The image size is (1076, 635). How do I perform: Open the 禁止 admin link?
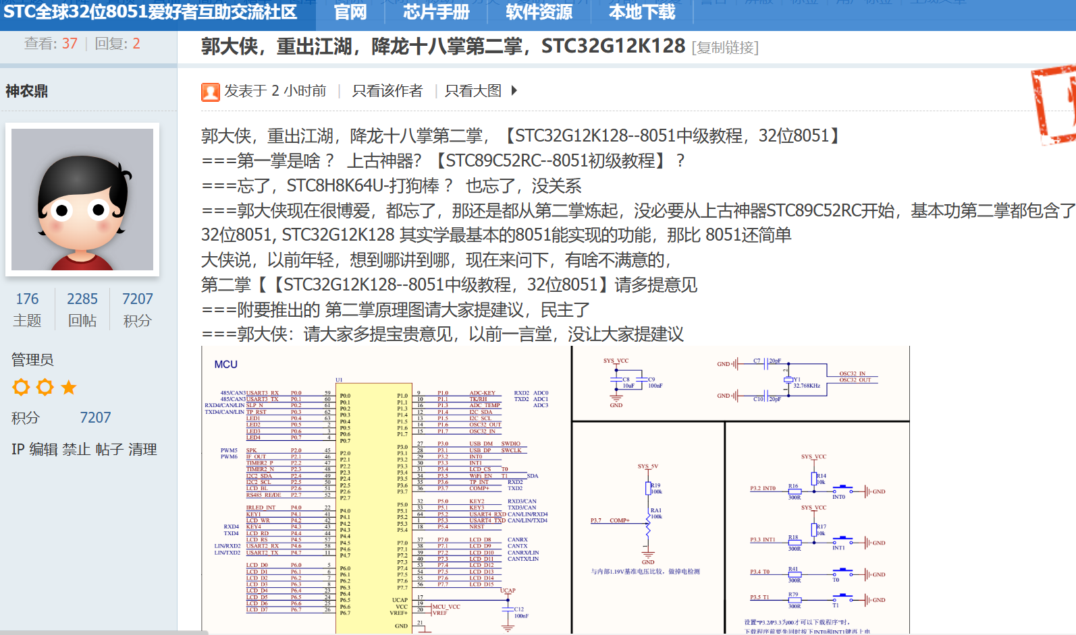[76, 450]
